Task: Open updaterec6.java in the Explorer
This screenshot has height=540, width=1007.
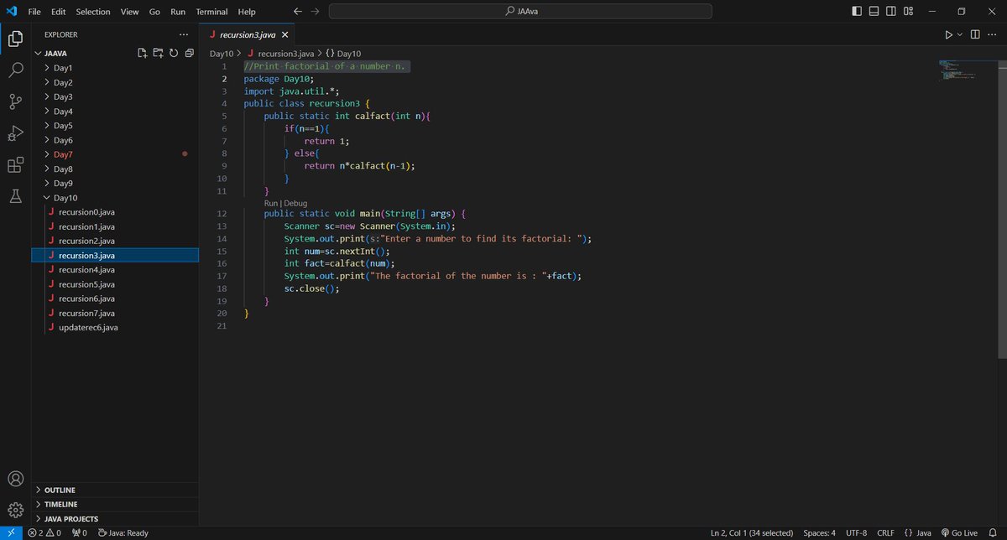Action: pos(115,327)
